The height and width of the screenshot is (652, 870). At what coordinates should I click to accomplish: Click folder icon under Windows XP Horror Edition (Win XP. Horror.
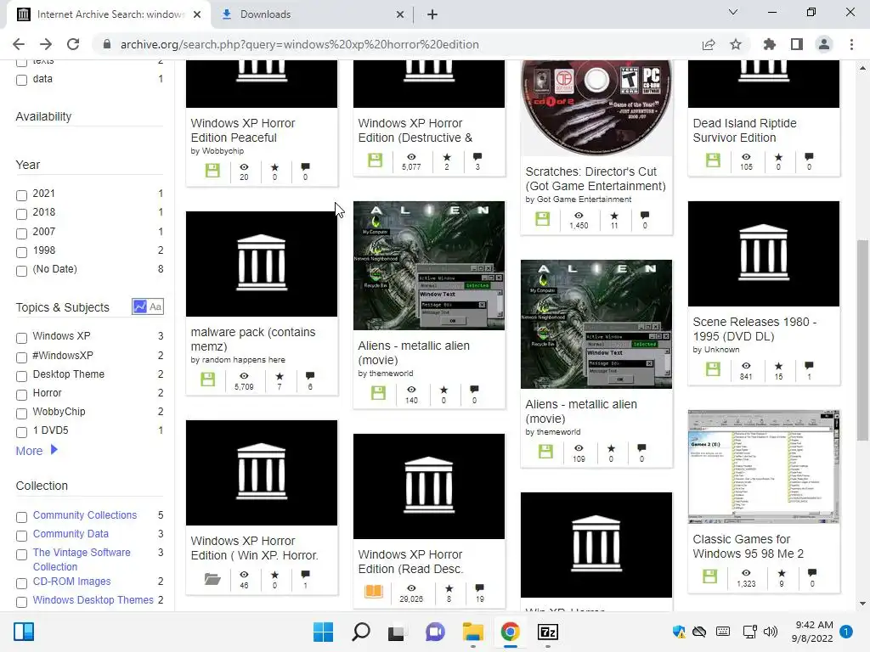[212, 579]
